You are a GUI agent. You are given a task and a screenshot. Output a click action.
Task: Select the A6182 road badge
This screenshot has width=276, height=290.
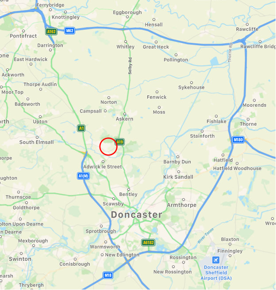[x=148, y=242]
